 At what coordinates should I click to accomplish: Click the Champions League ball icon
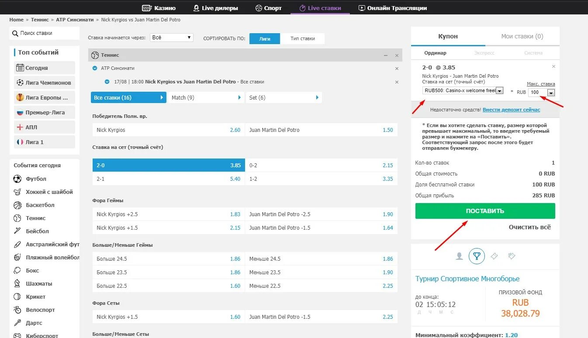(x=20, y=83)
